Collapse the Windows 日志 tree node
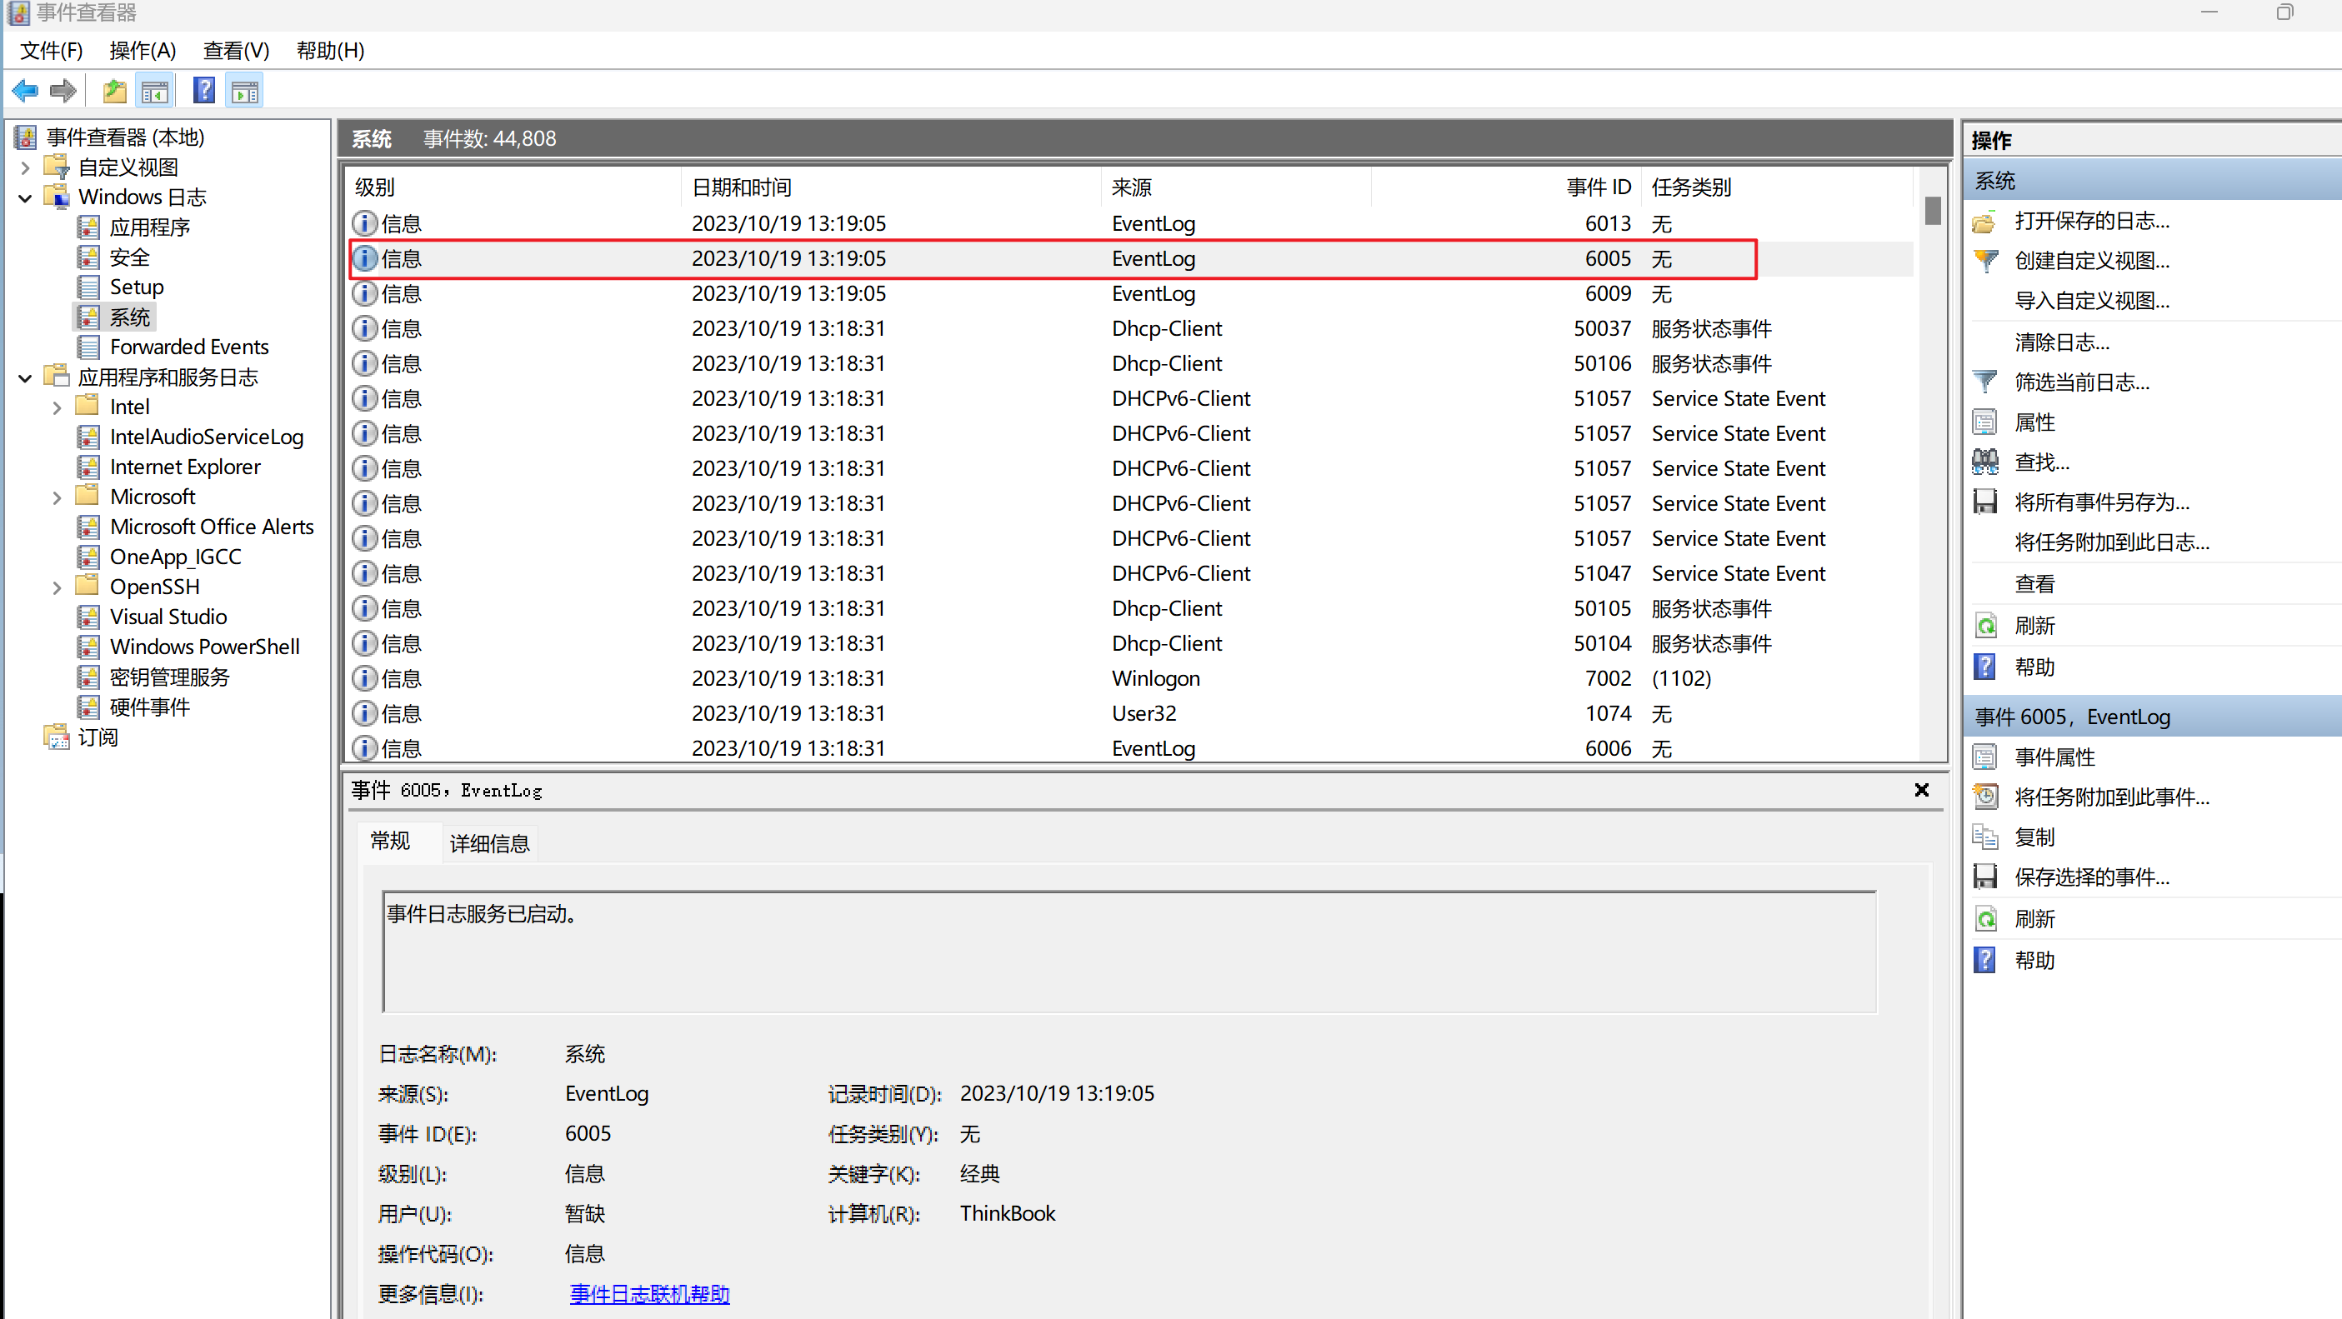 [26, 197]
